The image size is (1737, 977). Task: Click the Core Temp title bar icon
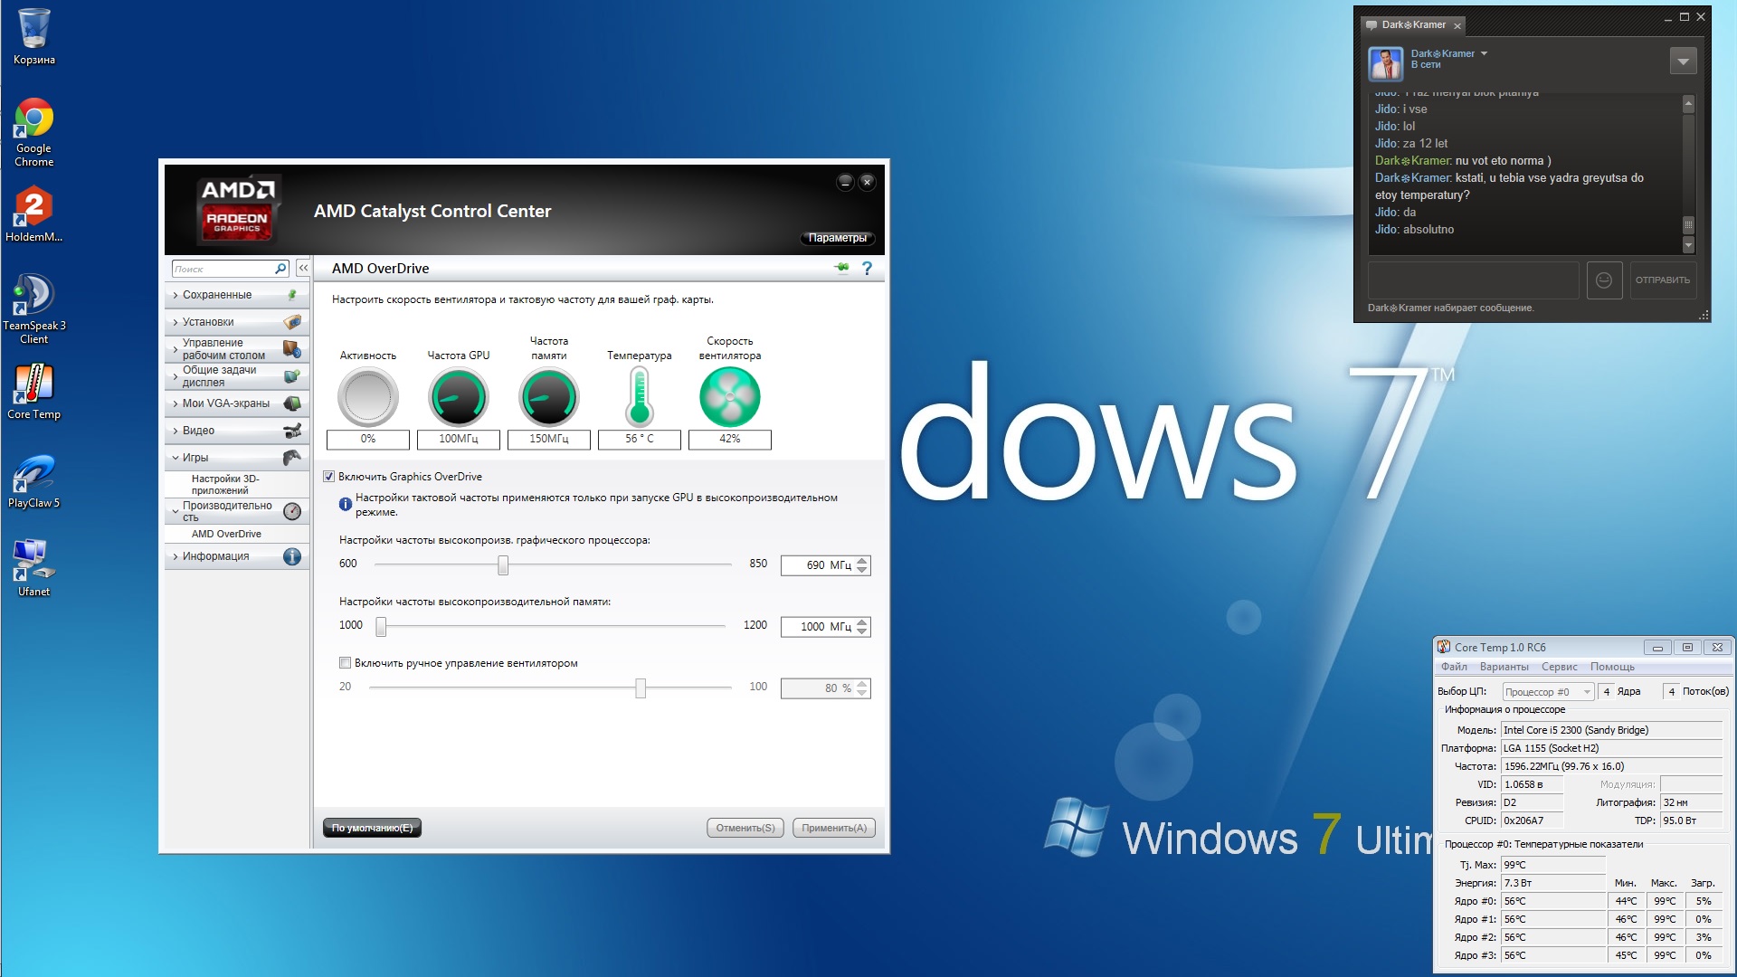point(1444,647)
